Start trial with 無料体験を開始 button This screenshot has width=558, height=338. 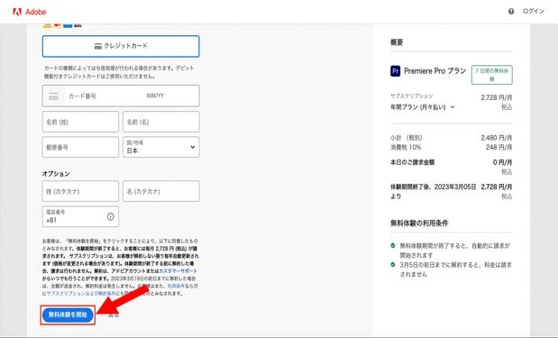point(68,315)
